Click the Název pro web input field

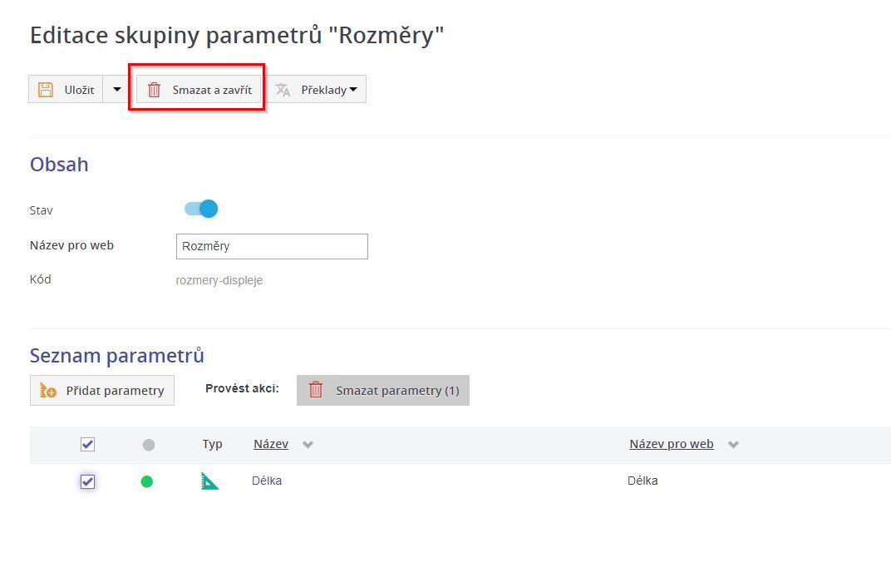pyautogui.click(x=272, y=246)
